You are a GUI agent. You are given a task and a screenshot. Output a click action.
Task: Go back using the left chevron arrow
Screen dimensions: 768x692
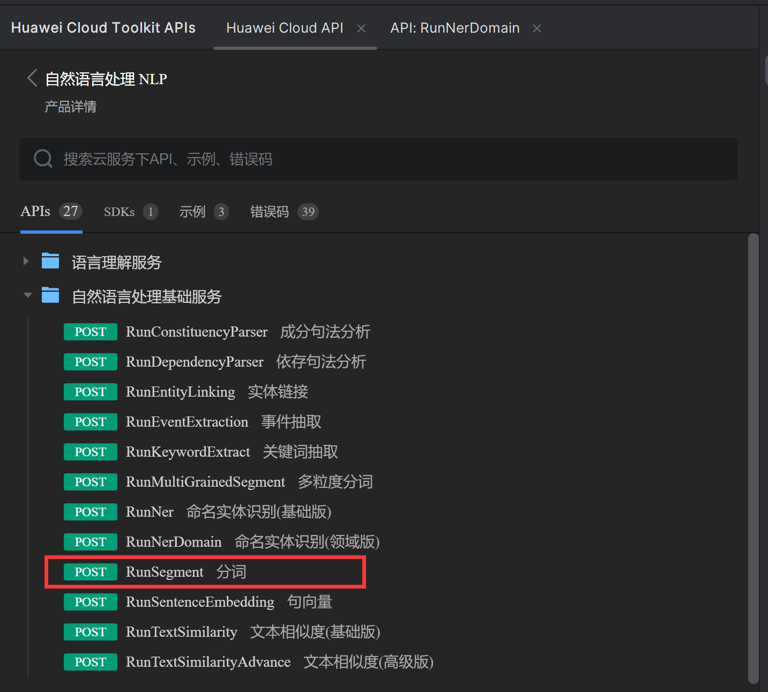32,78
